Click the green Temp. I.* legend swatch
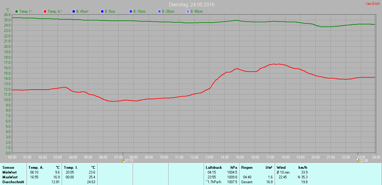The image size is (382, 185). (x=17, y=11)
